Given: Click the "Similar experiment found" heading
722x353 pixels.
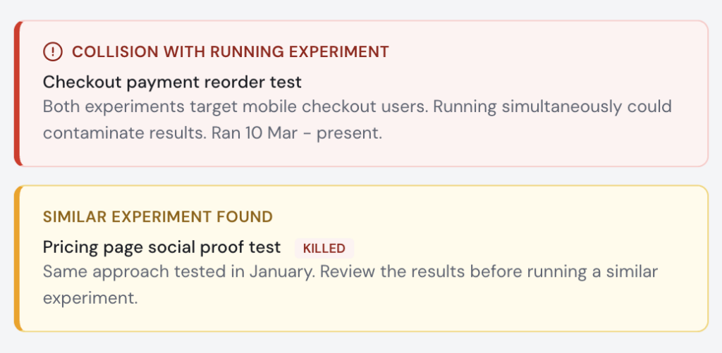Looking at the screenshot, I should 157,216.
